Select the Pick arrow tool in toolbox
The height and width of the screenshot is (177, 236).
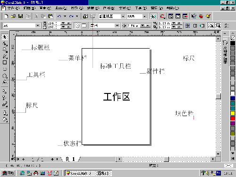click(5, 37)
